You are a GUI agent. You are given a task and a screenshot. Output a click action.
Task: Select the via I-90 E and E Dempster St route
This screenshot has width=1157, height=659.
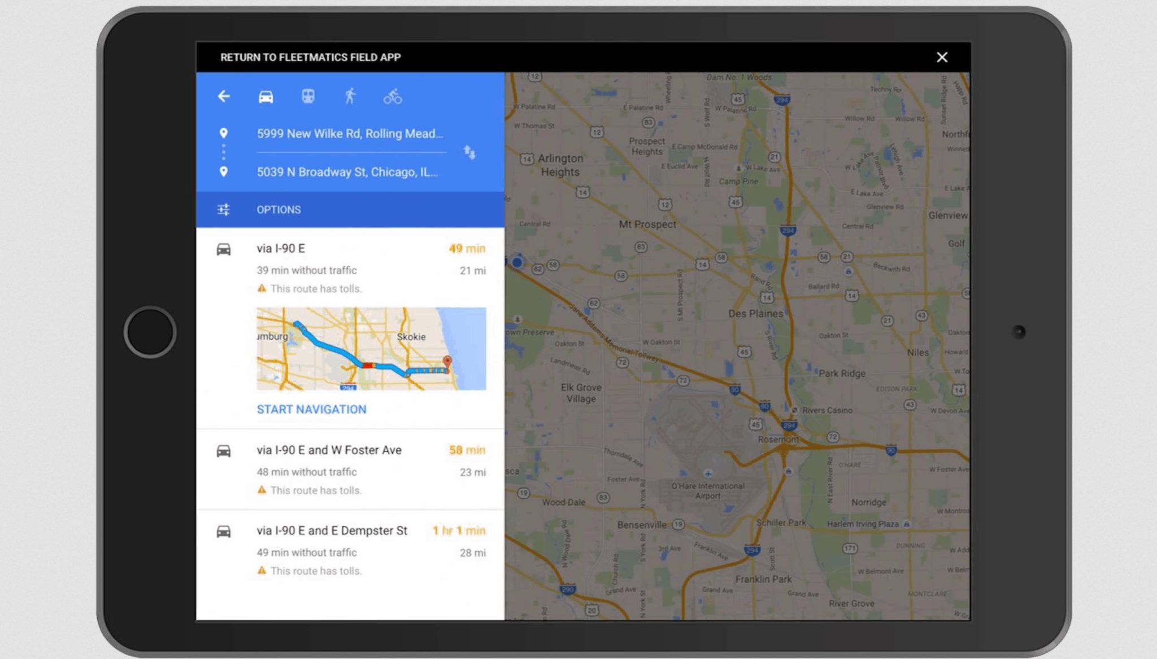[x=331, y=530]
